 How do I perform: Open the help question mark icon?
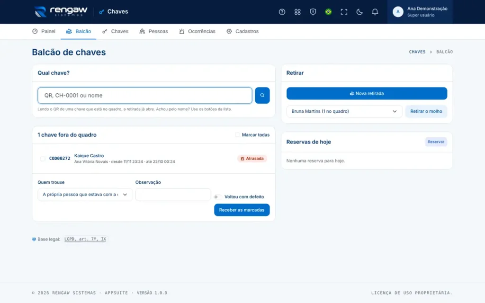282,12
